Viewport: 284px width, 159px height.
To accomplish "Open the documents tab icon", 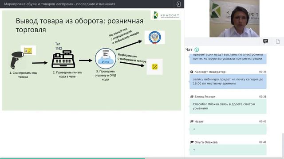I will (x=278, y=41).
